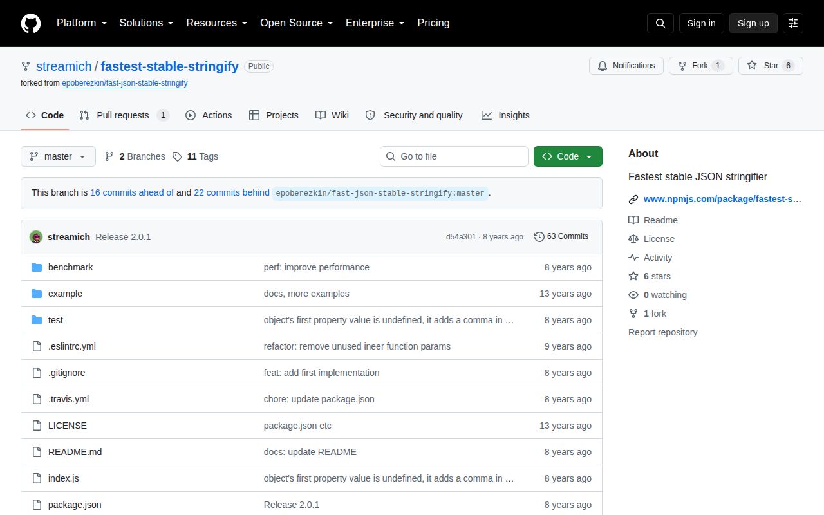Viewport: 824px width, 515px height.
Task: Open the epoberezkin/fast-json-stable-stringify fork source link
Action: click(125, 83)
